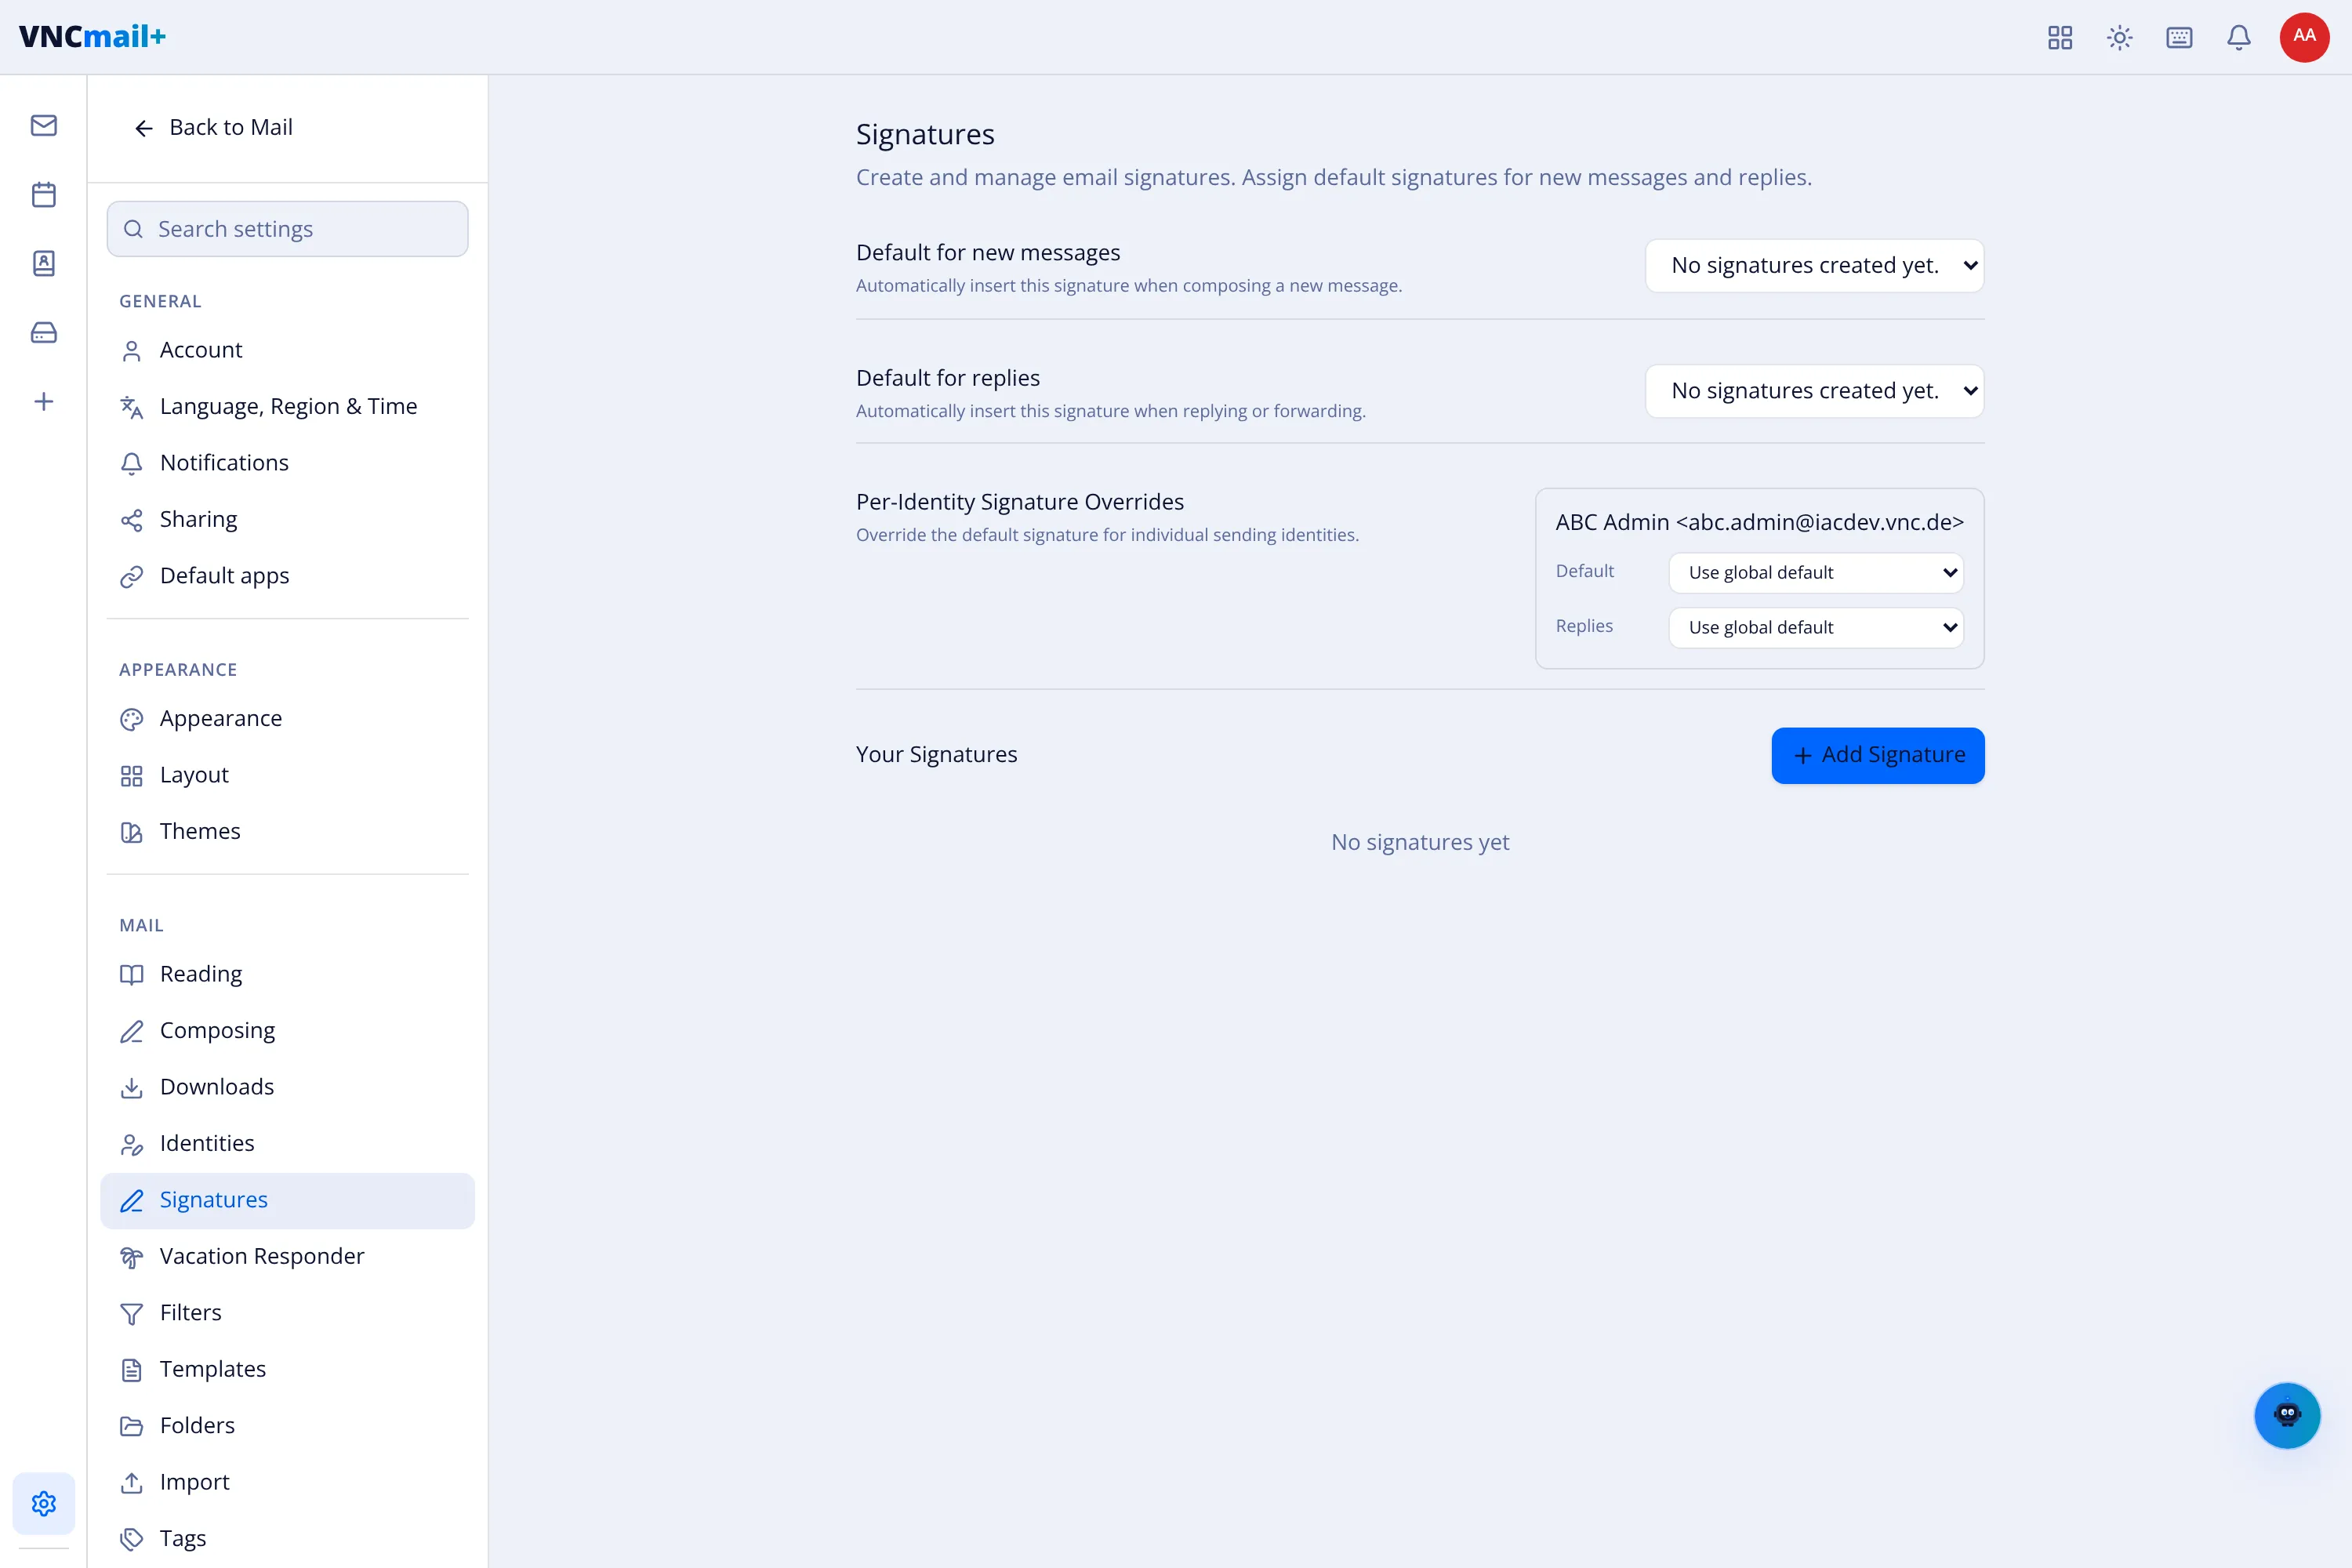Viewport: 2352px width, 1568px height.
Task: Open Default for new messages dropdown
Action: [x=1814, y=265]
